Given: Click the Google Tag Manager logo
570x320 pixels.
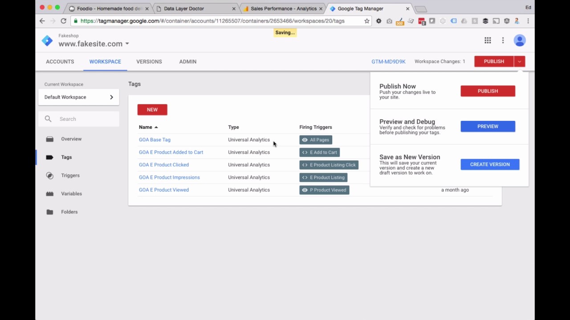Looking at the screenshot, I should [47, 40].
